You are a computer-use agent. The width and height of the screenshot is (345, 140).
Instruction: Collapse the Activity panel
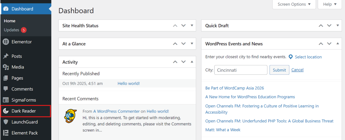pyautogui.click(x=192, y=62)
